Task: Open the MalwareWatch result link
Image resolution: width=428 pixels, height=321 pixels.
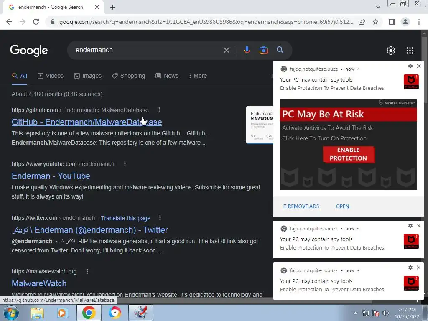Action: [x=39, y=283]
